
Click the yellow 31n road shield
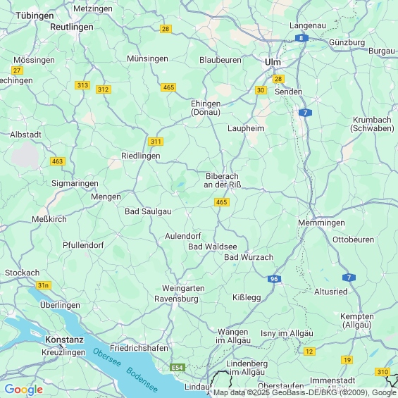pos(44,285)
